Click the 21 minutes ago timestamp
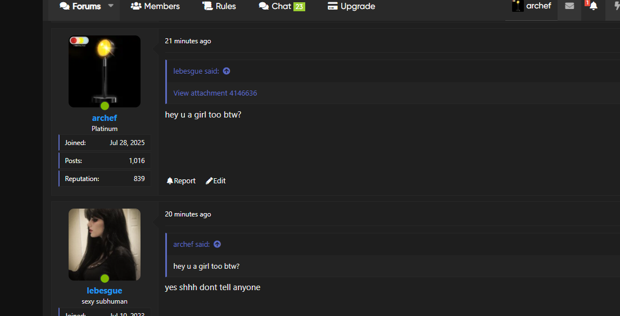 [188, 41]
